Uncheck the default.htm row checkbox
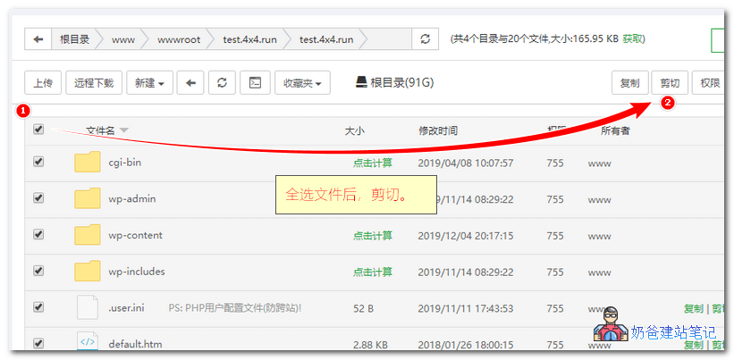The height and width of the screenshot is (360, 734). 38,343
